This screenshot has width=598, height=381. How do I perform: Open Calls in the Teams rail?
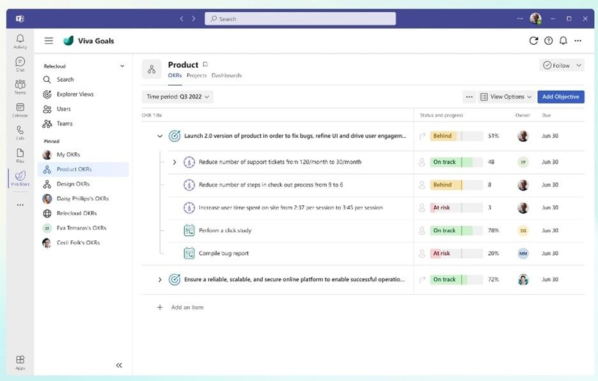pos(20,133)
